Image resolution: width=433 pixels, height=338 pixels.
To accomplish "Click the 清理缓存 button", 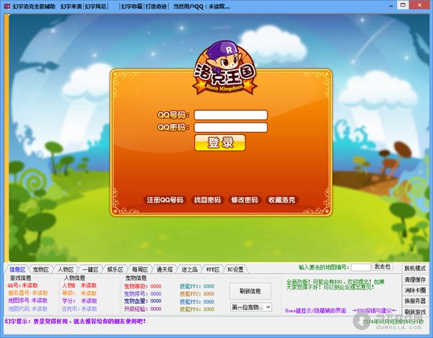I will pos(415,279).
